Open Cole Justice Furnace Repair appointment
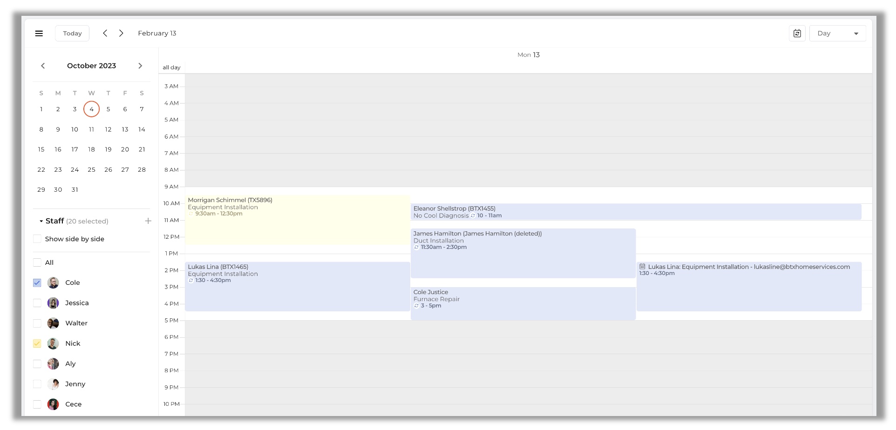This screenshot has height=430, width=896. tap(523, 303)
